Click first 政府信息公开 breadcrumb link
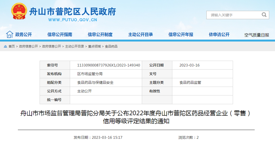The width and height of the screenshot is (275, 144). (x=29, y=47)
